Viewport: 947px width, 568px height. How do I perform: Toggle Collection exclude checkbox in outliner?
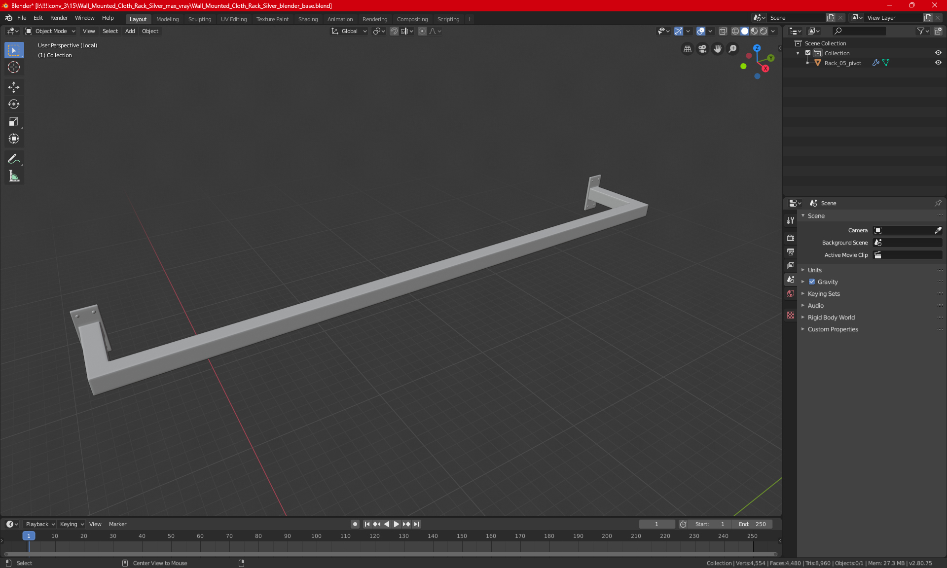[808, 53]
